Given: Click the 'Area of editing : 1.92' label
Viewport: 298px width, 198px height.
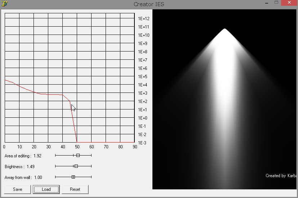Looking at the screenshot, I should 23,156.
